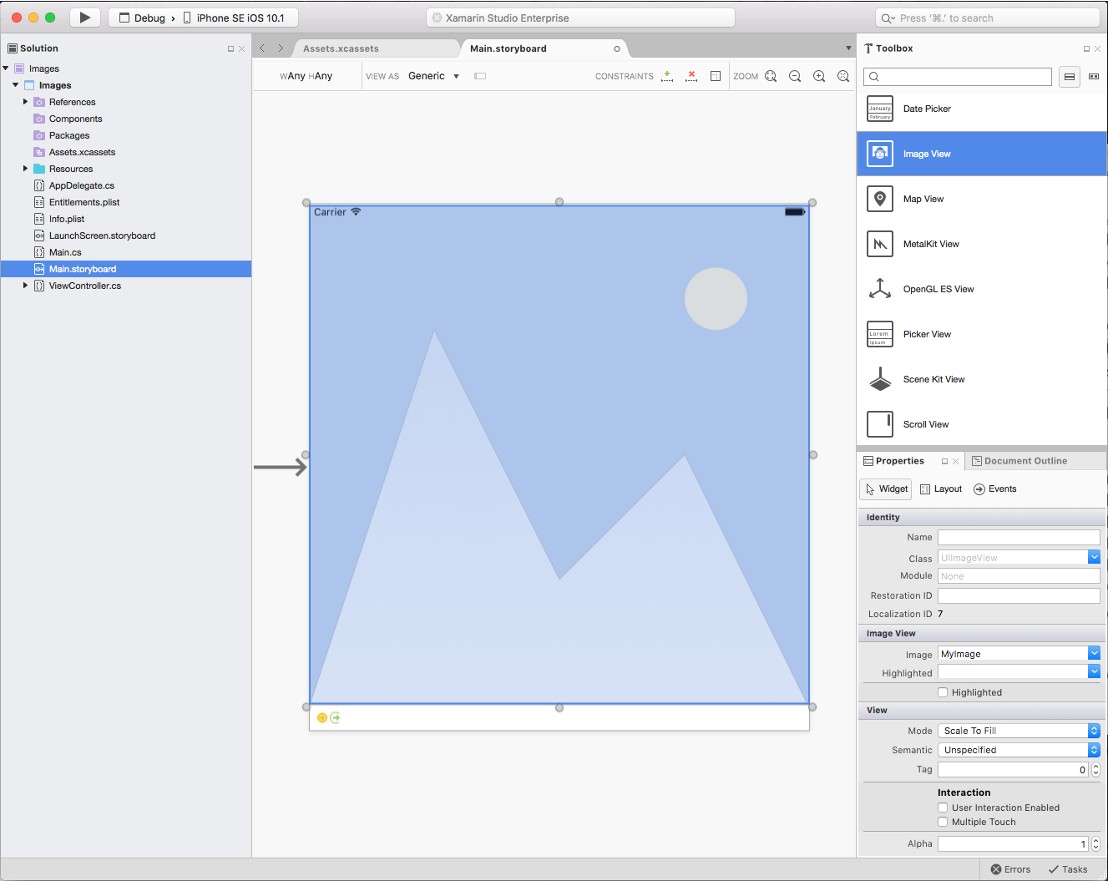Viewport: 1108px width, 881px height.
Task: Switch Toolbox to compact grid view icon
Action: coord(1094,76)
